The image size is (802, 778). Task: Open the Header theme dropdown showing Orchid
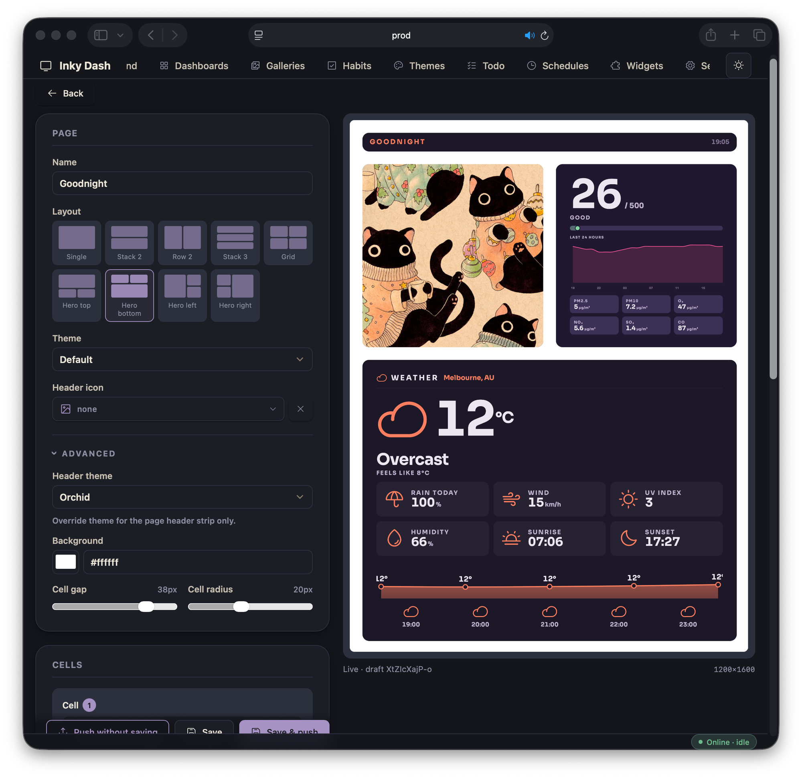(182, 497)
